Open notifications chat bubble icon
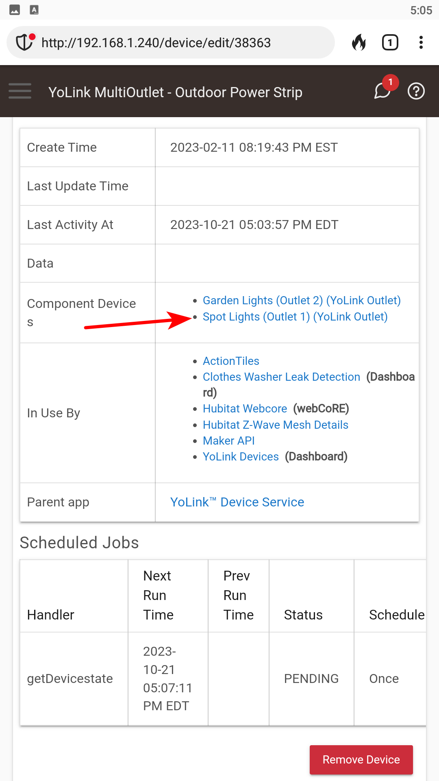 tap(383, 90)
